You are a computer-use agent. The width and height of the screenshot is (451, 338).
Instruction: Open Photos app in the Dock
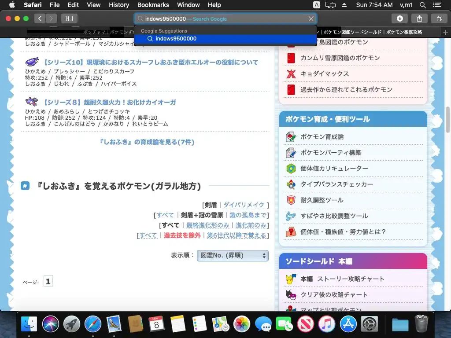(242, 324)
